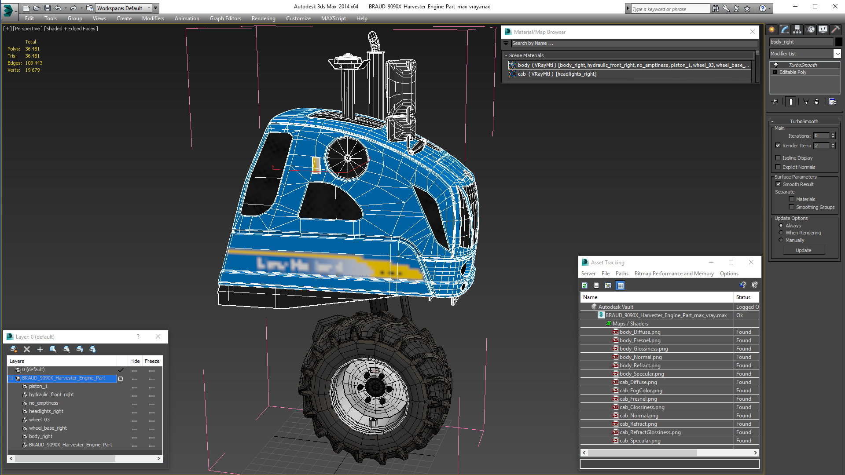
Task: Click Remove Modifier trash icon
Action: 817,102
